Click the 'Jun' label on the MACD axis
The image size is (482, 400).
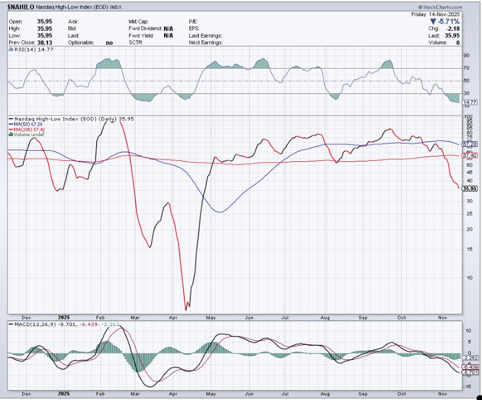(249, 394)
